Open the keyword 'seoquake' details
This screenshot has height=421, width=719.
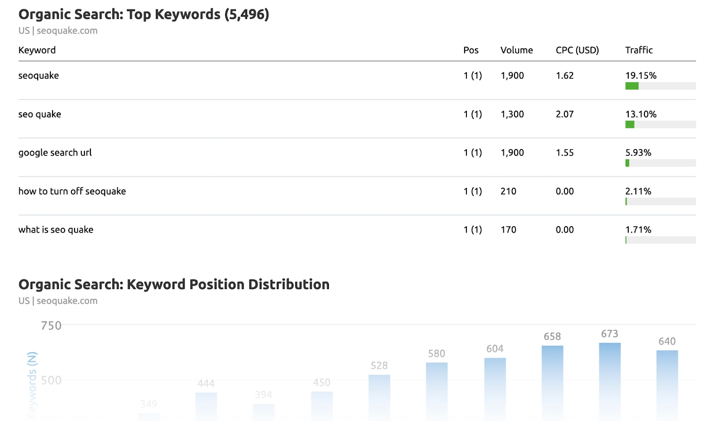click(x=39, y=75)
